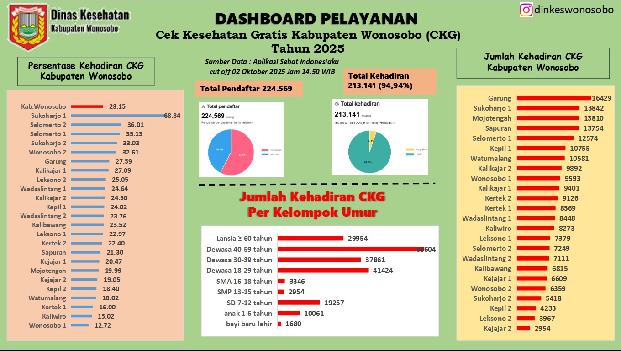Click the Total Pendaftar 224.569 box
621x351 pixels.
(249, 89)
